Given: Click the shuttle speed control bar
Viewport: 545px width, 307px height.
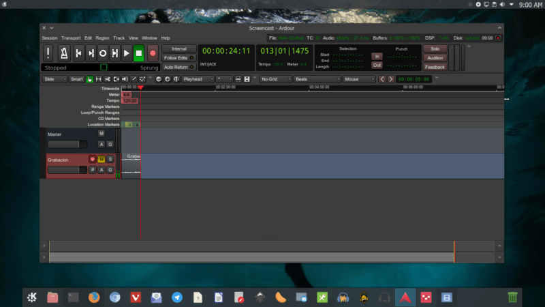Looking at the screenshot, I should click(x=100, y=68).
